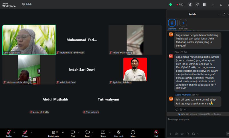
Task: Open the grid view layout icon
Action: [x=204, y=5]
